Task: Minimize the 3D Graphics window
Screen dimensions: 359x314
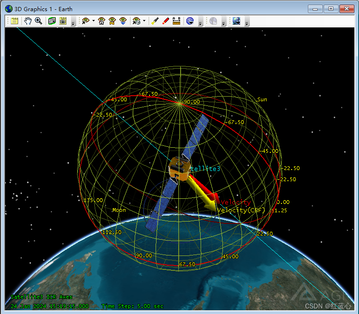Action: pos(315,9)
